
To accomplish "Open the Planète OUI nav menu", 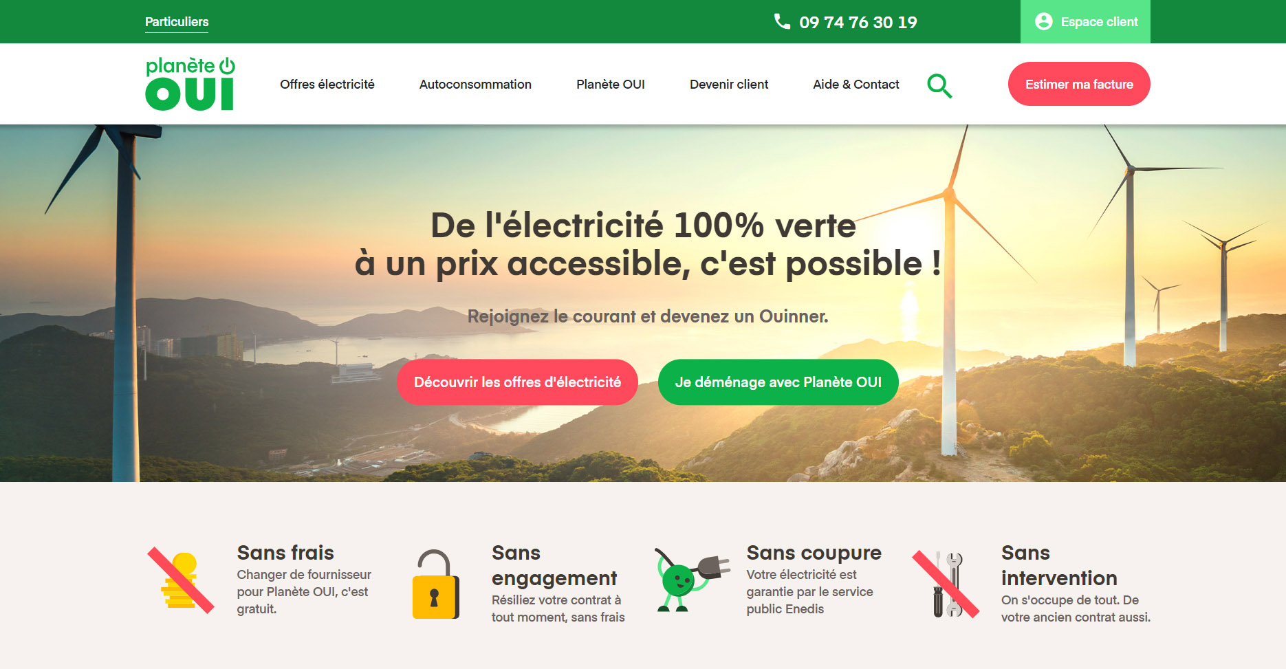I will [x=611, y=84].
